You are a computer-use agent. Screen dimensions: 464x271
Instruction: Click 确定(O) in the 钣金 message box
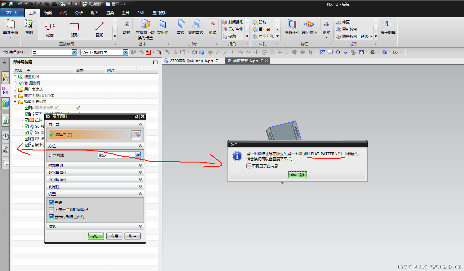click(x=297, y=174)
